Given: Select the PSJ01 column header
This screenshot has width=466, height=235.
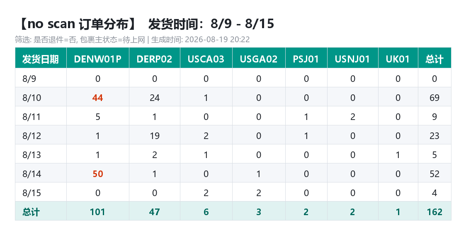Looking at the screenshot, I should 306,59.
